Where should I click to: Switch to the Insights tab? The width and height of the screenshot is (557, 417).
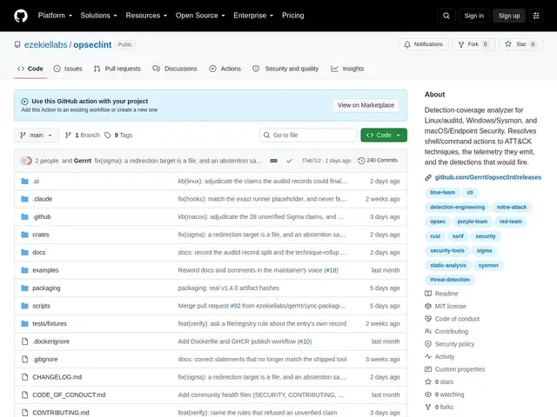coord(347,69)
